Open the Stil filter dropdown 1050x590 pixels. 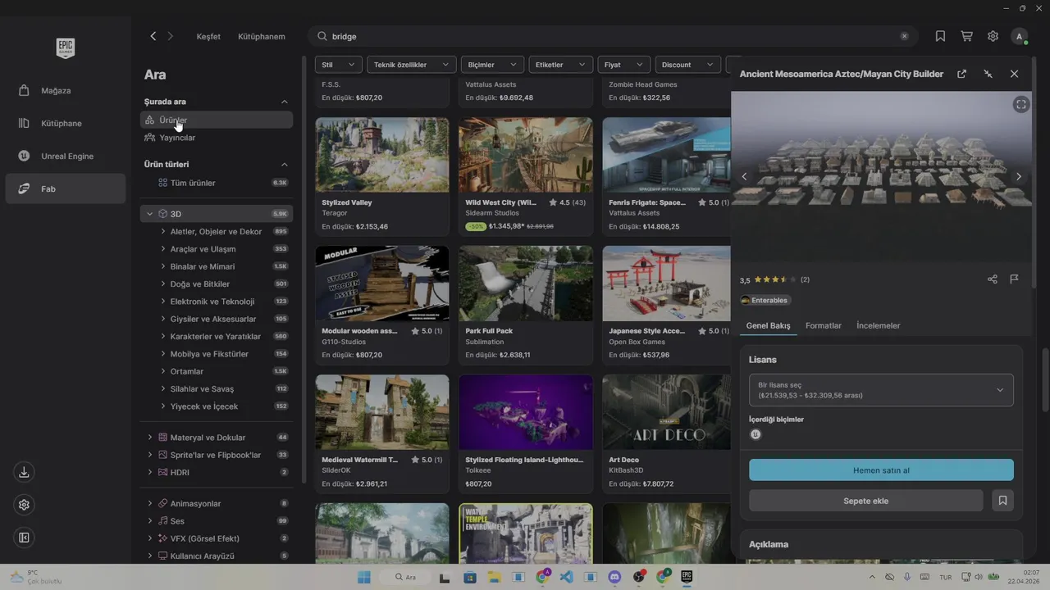coord(339,65)
